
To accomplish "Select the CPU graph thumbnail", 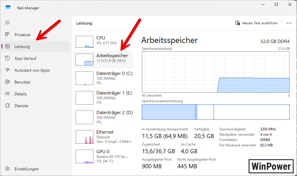I will [x=85, y=42].
